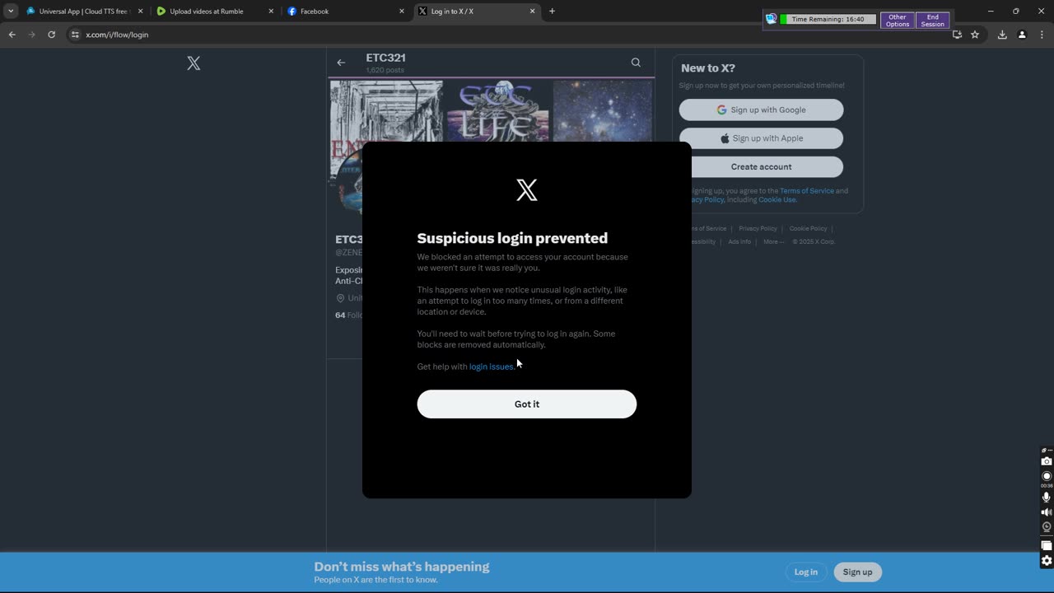Click Sign up on the bottom banner

(857, 572)
